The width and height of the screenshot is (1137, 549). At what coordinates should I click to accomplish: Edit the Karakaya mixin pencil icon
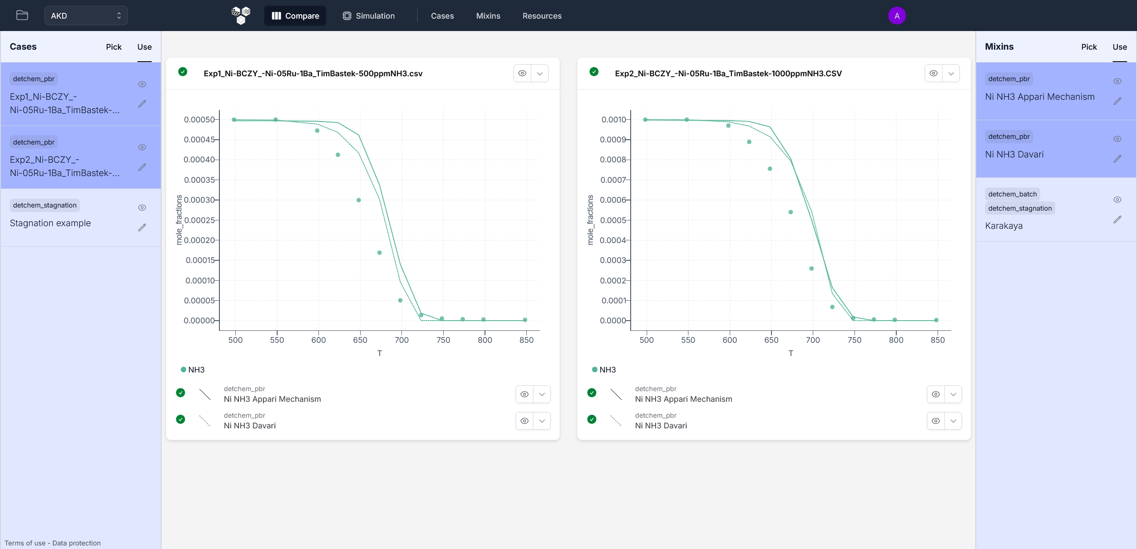pos(1117,220)
